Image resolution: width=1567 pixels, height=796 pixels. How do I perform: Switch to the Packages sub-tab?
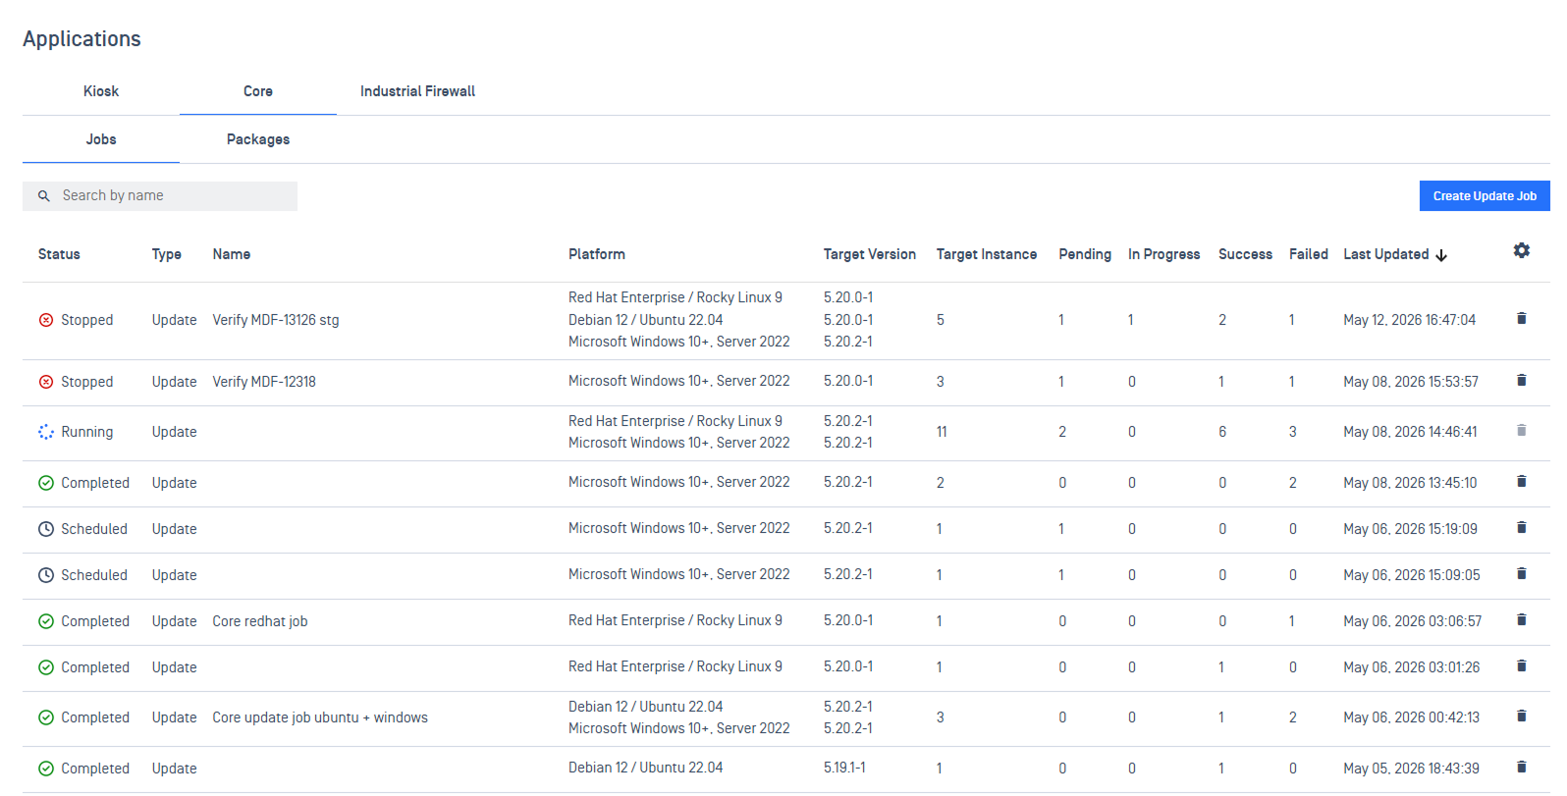258,139
